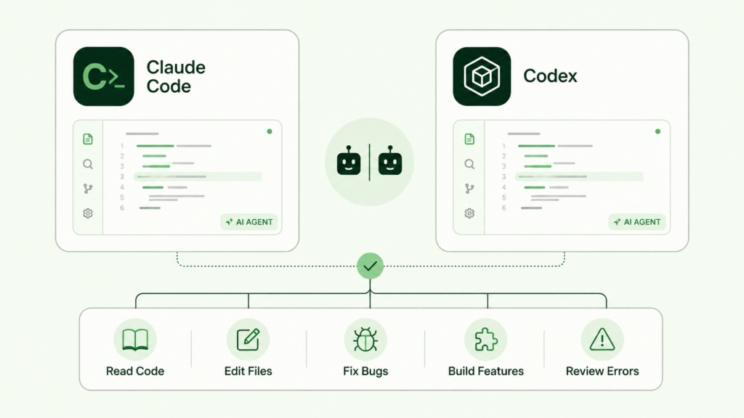
Task: Click the AI AGENT badge in the Codex panel
Action: 637,222
